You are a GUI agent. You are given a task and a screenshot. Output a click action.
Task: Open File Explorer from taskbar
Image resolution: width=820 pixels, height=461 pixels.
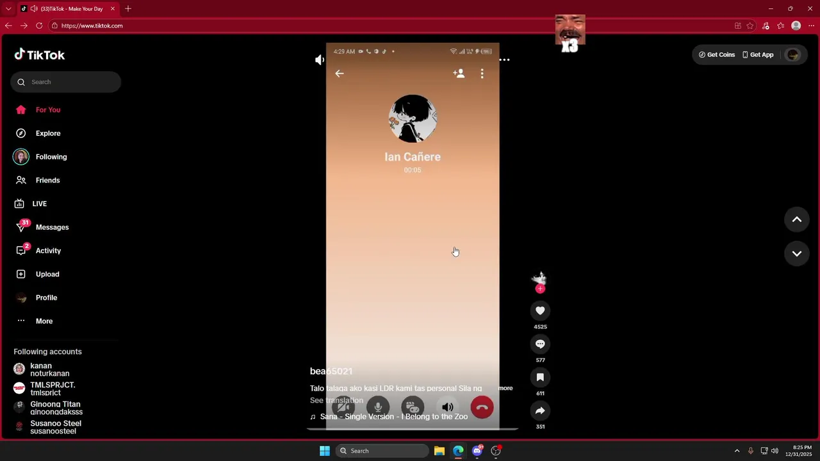point(439,451)
